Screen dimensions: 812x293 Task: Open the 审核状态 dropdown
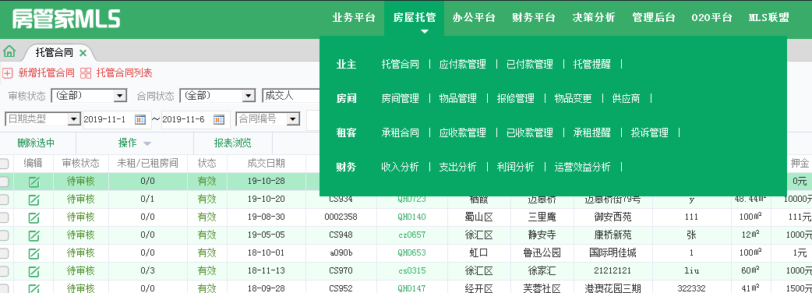89,96
